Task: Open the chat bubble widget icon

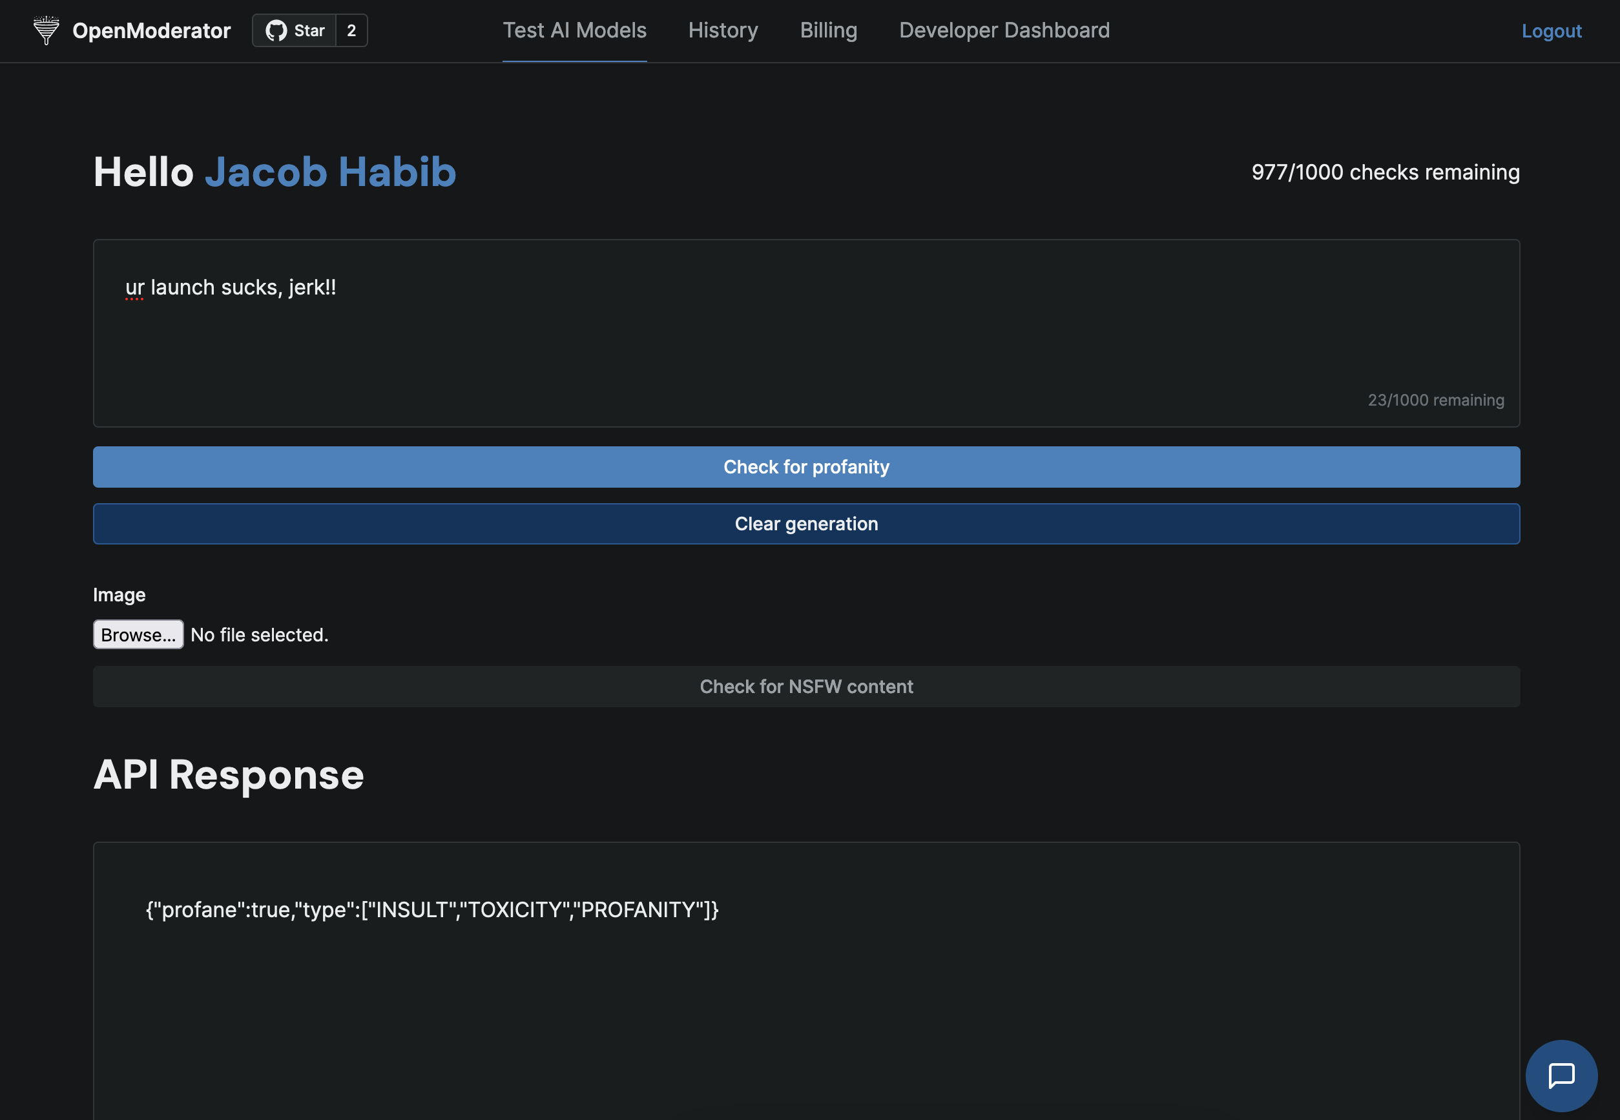Action: click(1561, 1075)
